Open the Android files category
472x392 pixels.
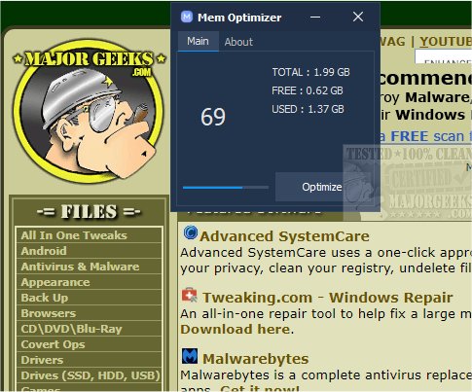[89, 251]
